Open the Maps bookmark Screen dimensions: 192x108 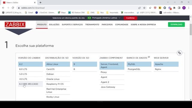pyautogui.click(x=62, y=13)
